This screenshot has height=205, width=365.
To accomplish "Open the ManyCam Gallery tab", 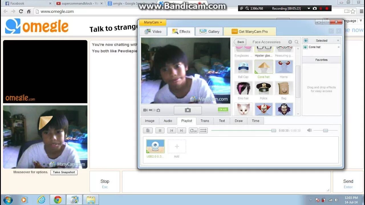I will pos(209,32).
